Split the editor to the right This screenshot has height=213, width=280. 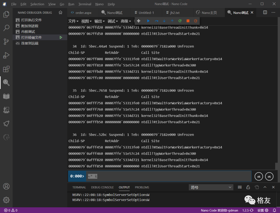point(265,12)
